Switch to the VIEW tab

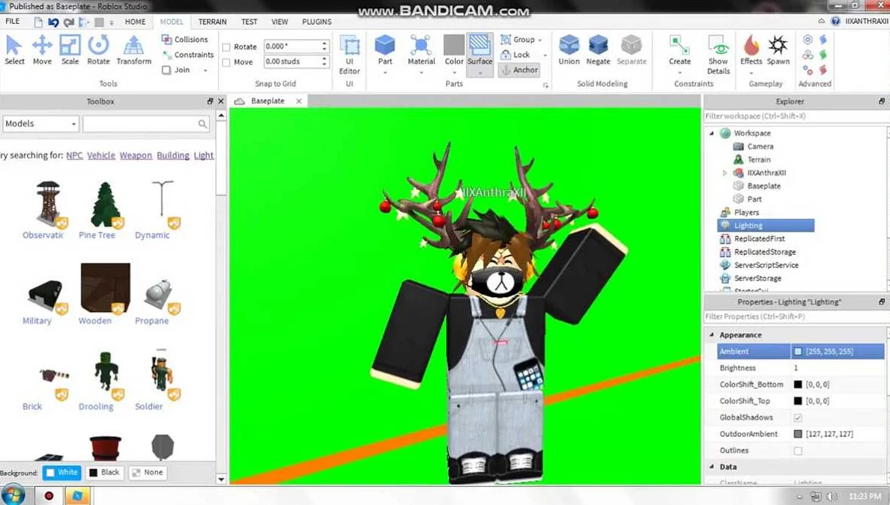(279, 22)
